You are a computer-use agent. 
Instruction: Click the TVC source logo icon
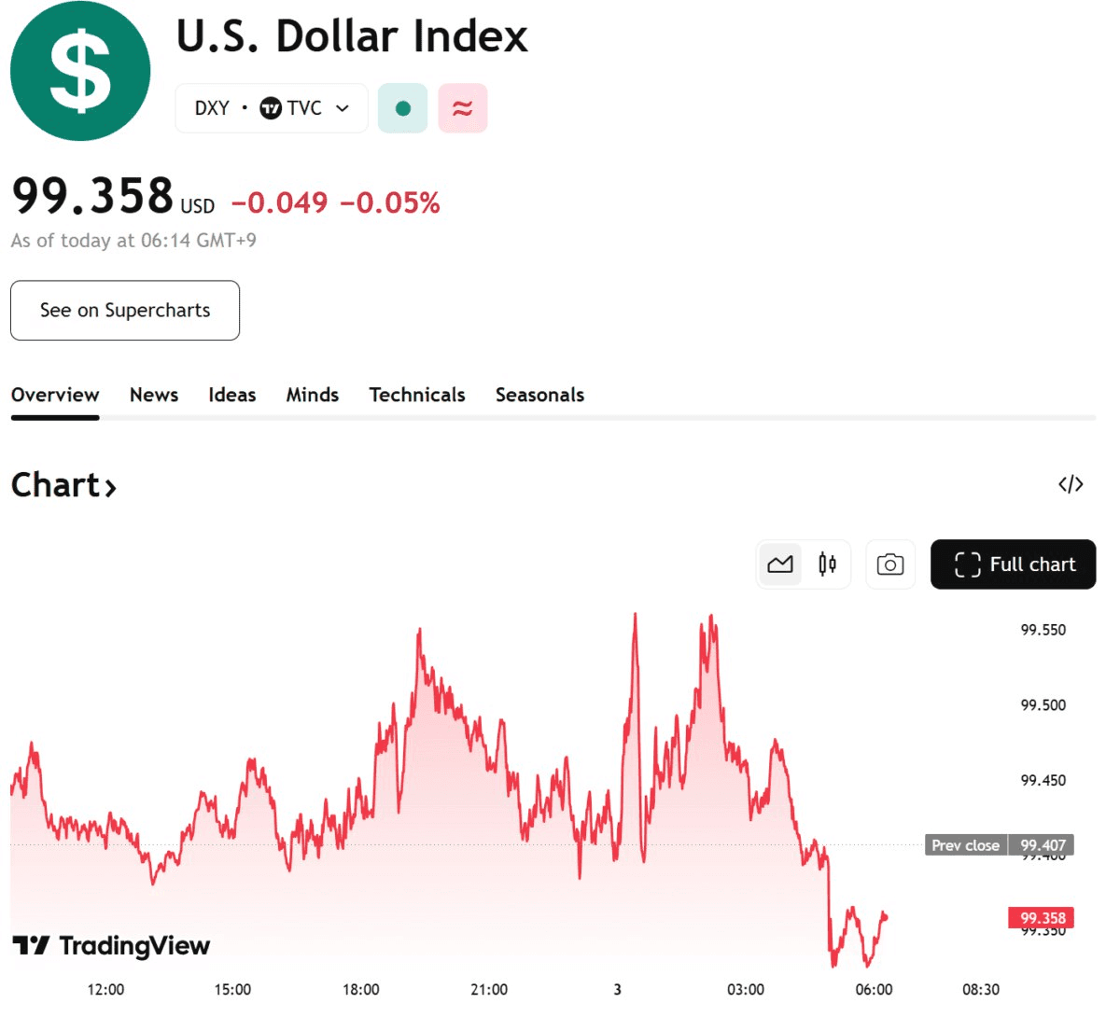(x=271, y=108)
